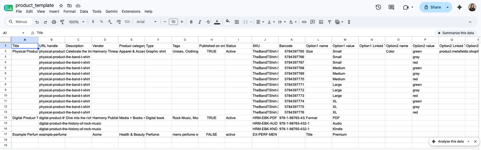Click the Undo arrow
Viewport: 481px width, 150px height.
click(37, 22)
